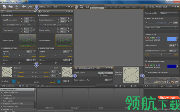Click the presets upload arrow icon
The image size is (180, 112).
tap(132, 86)
